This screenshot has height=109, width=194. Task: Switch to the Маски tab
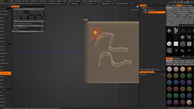click(168, 5)
